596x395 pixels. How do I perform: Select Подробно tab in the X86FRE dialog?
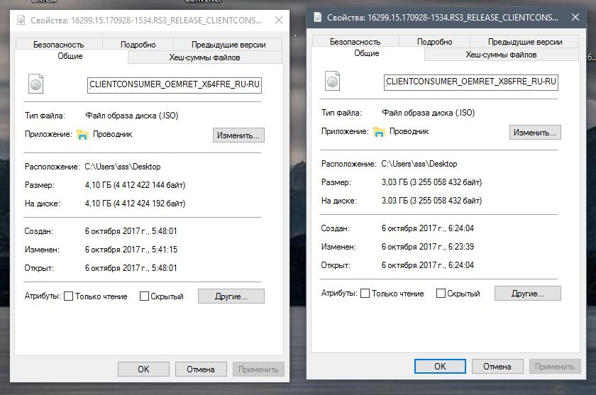tap(434, 42)
